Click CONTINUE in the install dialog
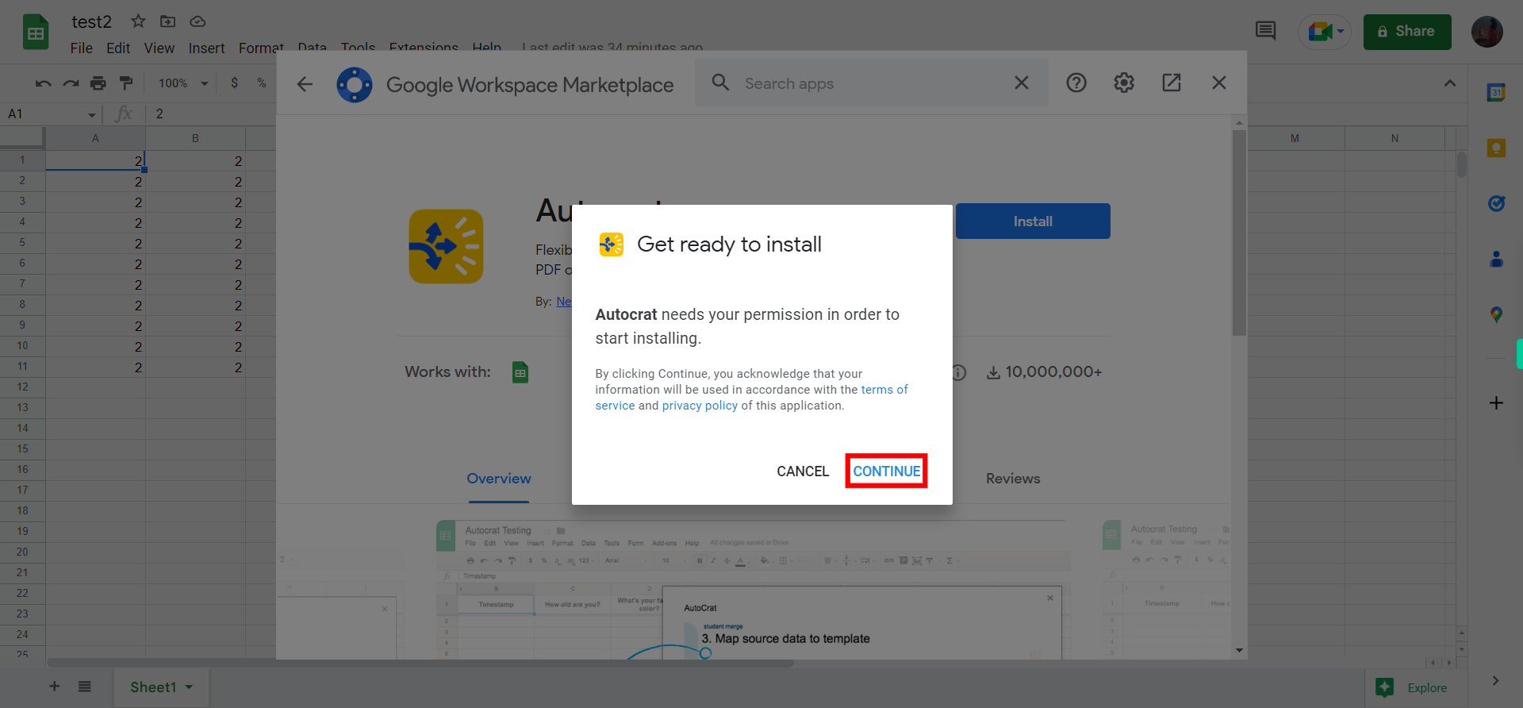The height and width of the screenshot is (708, 1523). point(886,471)
